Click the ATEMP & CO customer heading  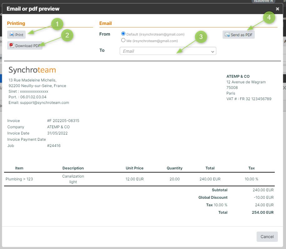click(238, 76)
